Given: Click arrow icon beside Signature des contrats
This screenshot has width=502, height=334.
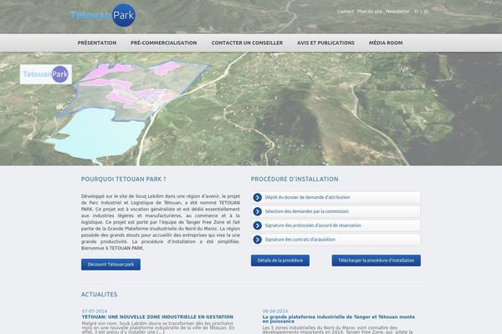Looking at the screenshot, I should point(258,240).
